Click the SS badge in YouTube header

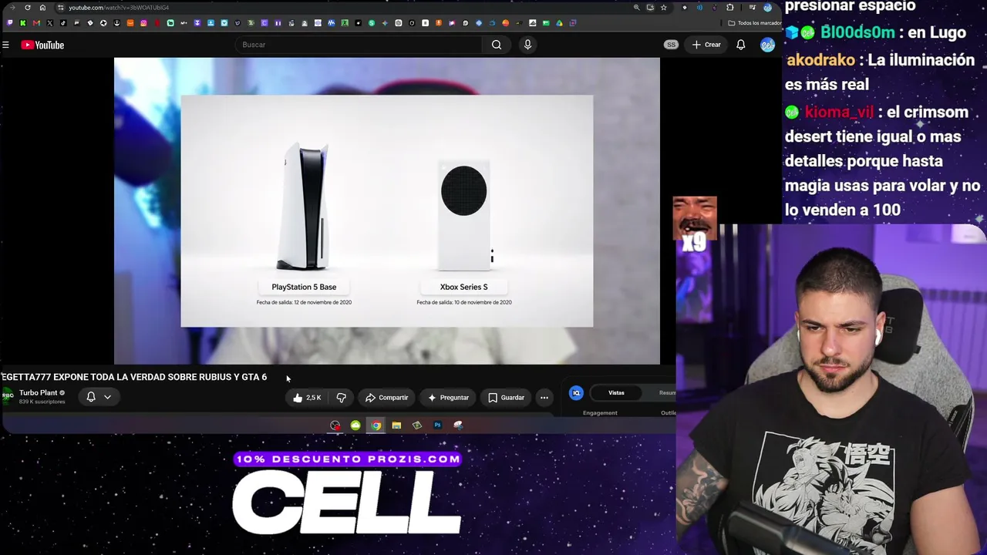(671, 45)
